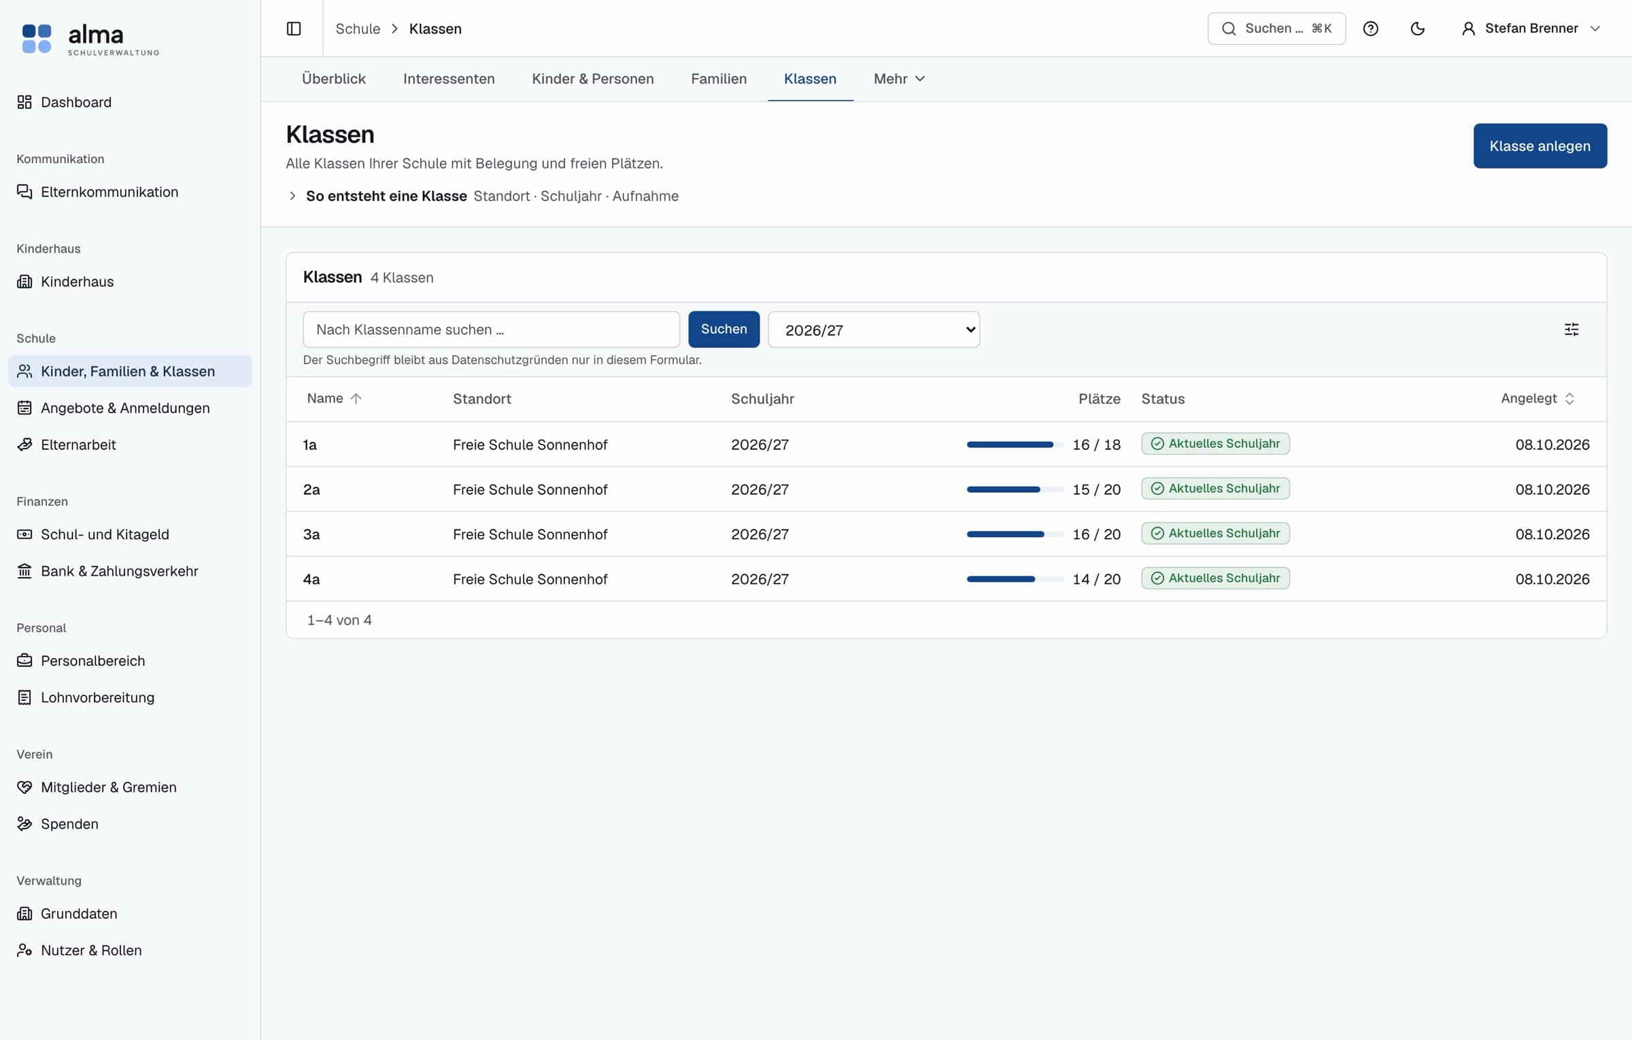The height and width of the screenshot is (1040, 1632).
Task: Select Kinder, Familien & Klassen
Action: coord(130,371)
